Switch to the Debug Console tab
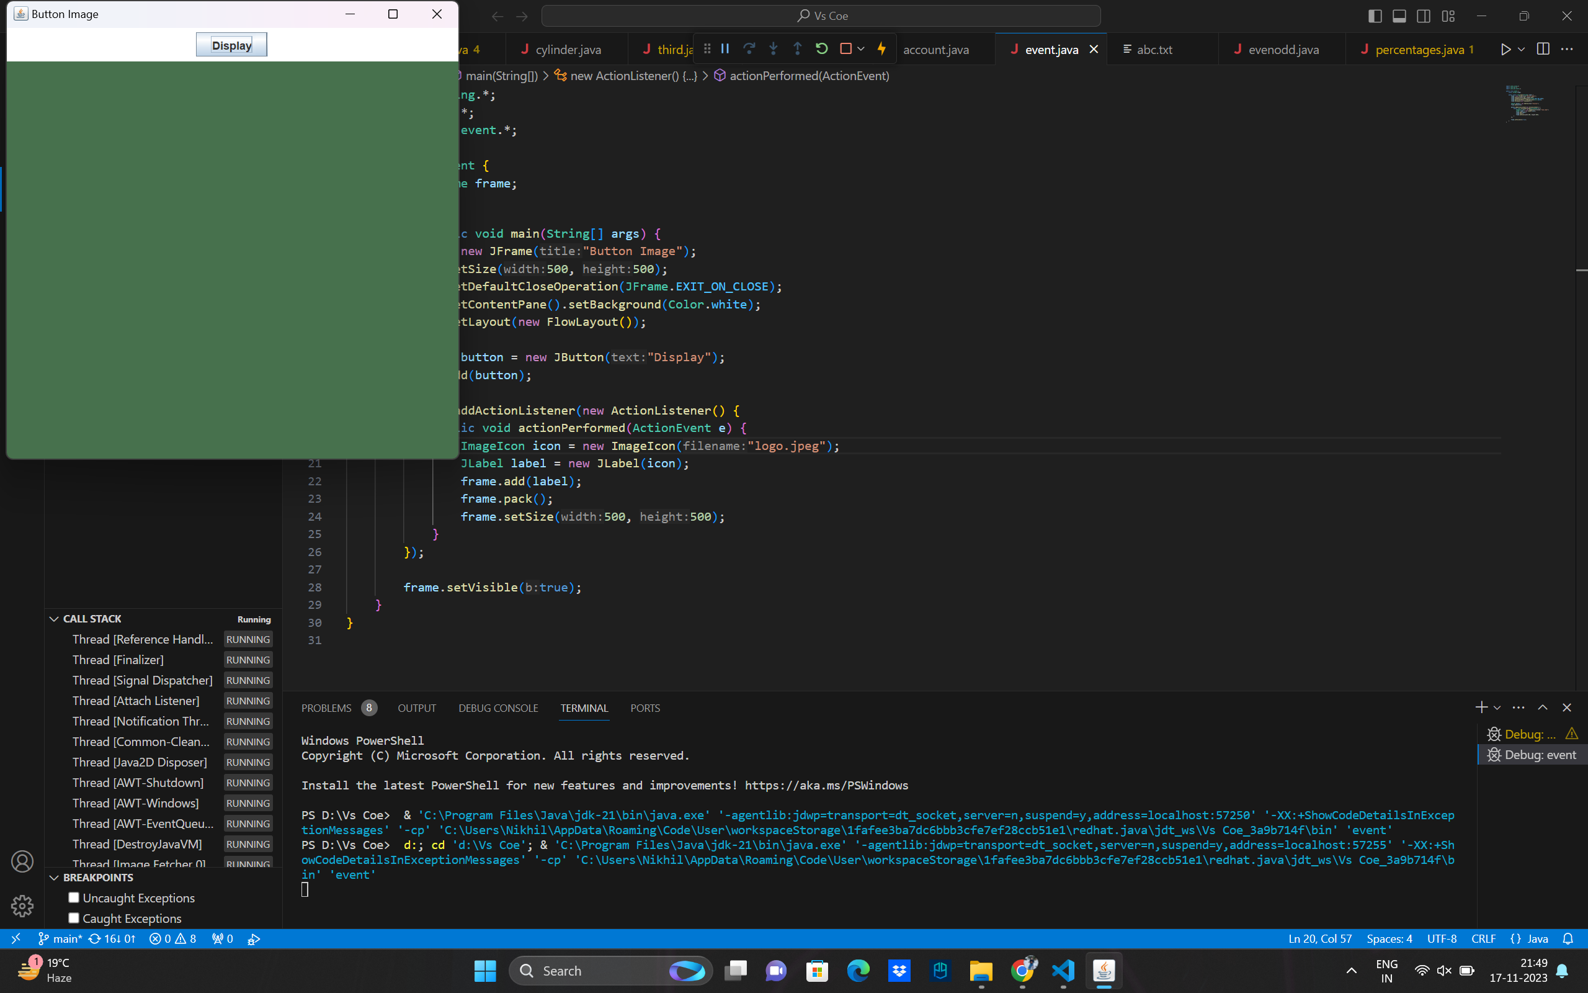1588x993 pixels. coord(498,708)
